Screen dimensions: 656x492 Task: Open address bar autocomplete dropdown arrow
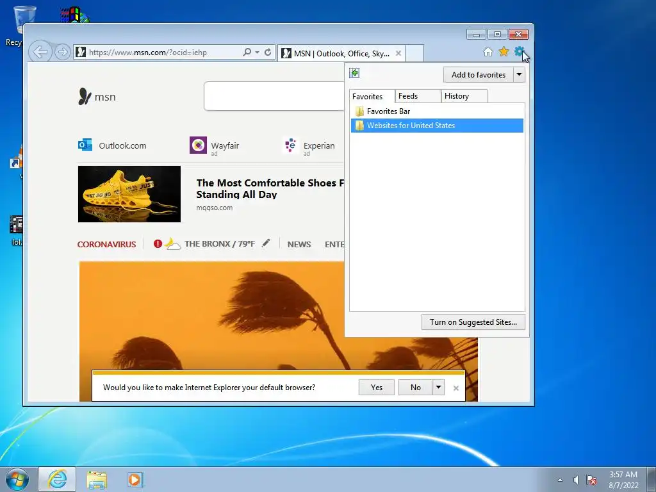point(258,53)
